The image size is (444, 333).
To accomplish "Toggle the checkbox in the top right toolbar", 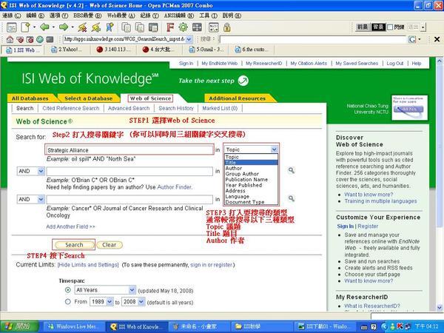I will [390, 27].
